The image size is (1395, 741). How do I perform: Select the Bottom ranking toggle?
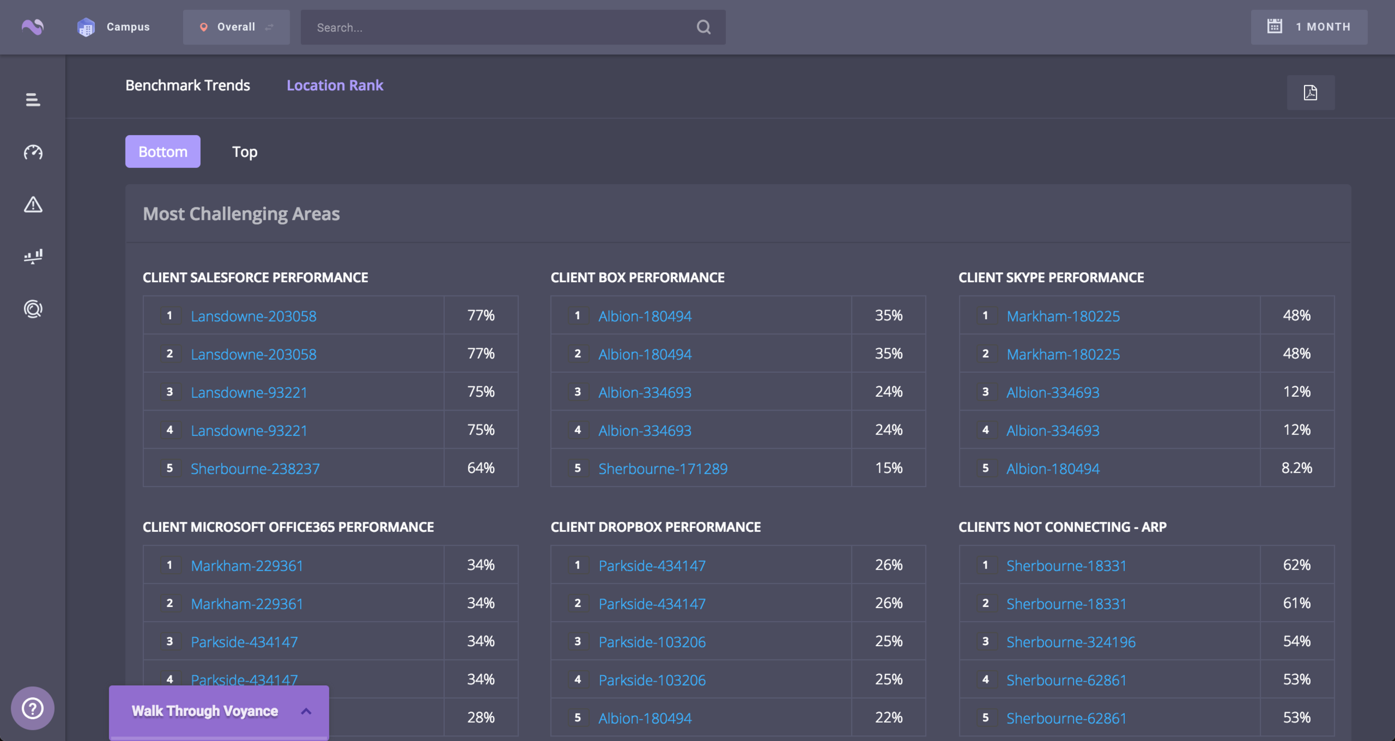(x=162, y=152)
